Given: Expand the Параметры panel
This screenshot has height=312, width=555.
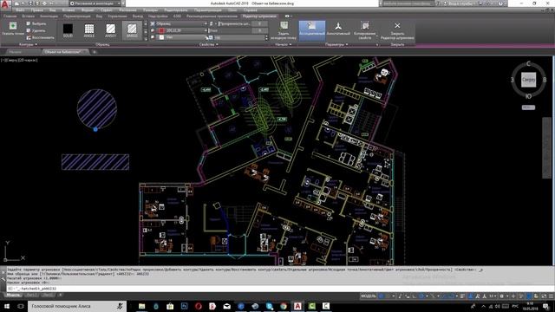Looking at the screenshot, I should point(336,44).
